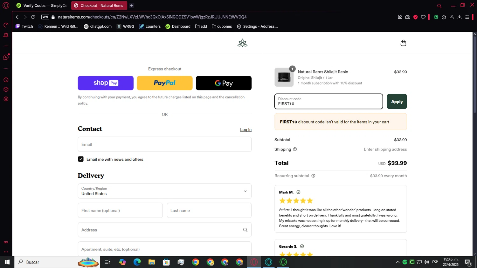Open GX Cleaner broom icon in sidebar
This screenshot has width=477, height=268.
[6, 35]
